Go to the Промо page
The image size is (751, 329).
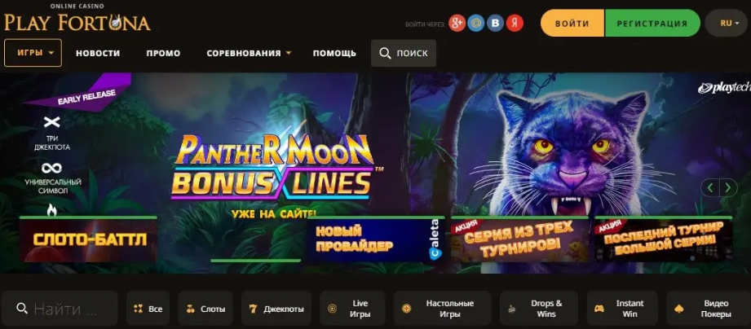coord(163,53)
